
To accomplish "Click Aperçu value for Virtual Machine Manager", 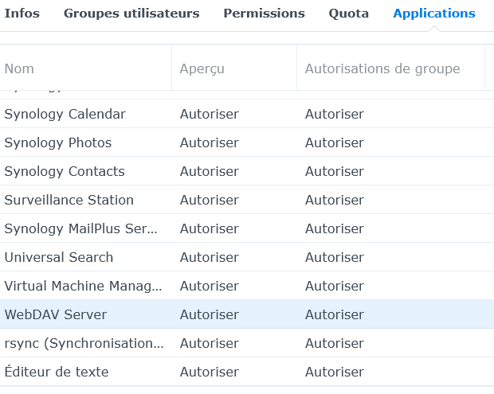I will tap(210, 286).
